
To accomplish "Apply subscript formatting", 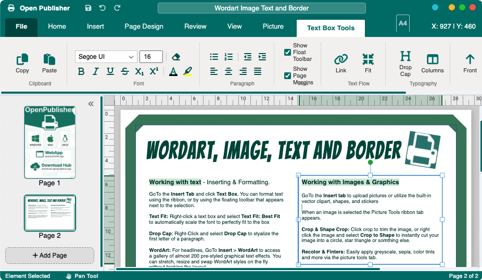I will pyautogui.click(x=139, y=71).
